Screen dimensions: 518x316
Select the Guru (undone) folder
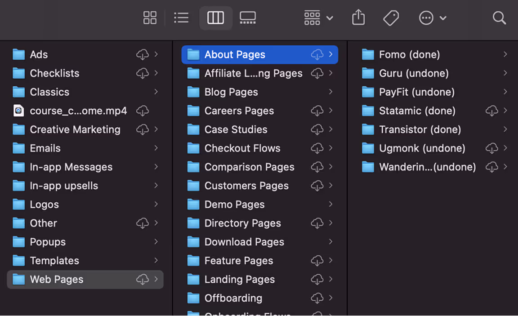pos(434,73)
